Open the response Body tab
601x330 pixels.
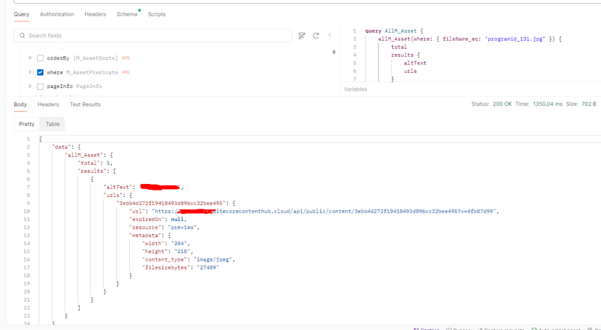21,104
